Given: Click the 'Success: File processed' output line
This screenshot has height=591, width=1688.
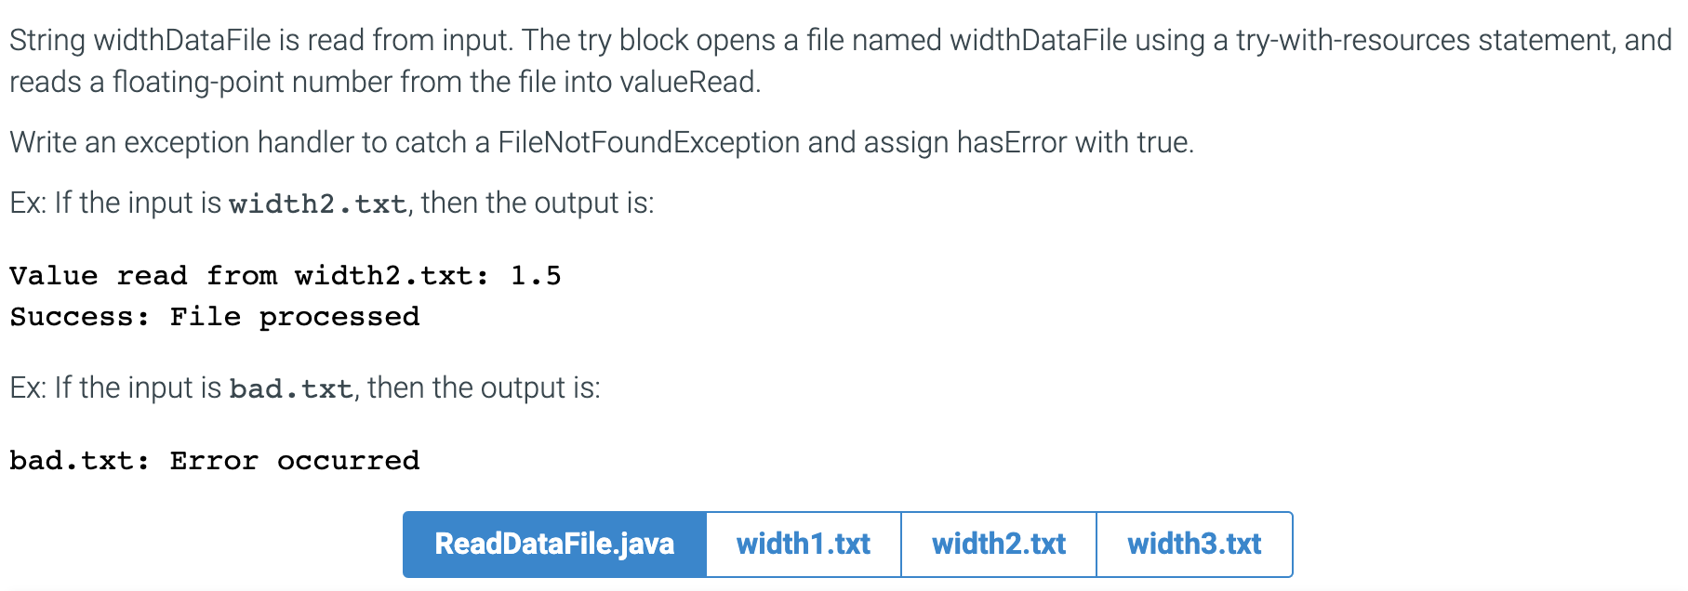Looking at the screenshot, I should coord(215,317).
